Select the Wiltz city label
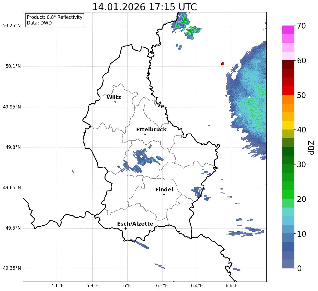The width and height of the screenshot is (318, 291). pyautogui.click(x=114, y=97)
